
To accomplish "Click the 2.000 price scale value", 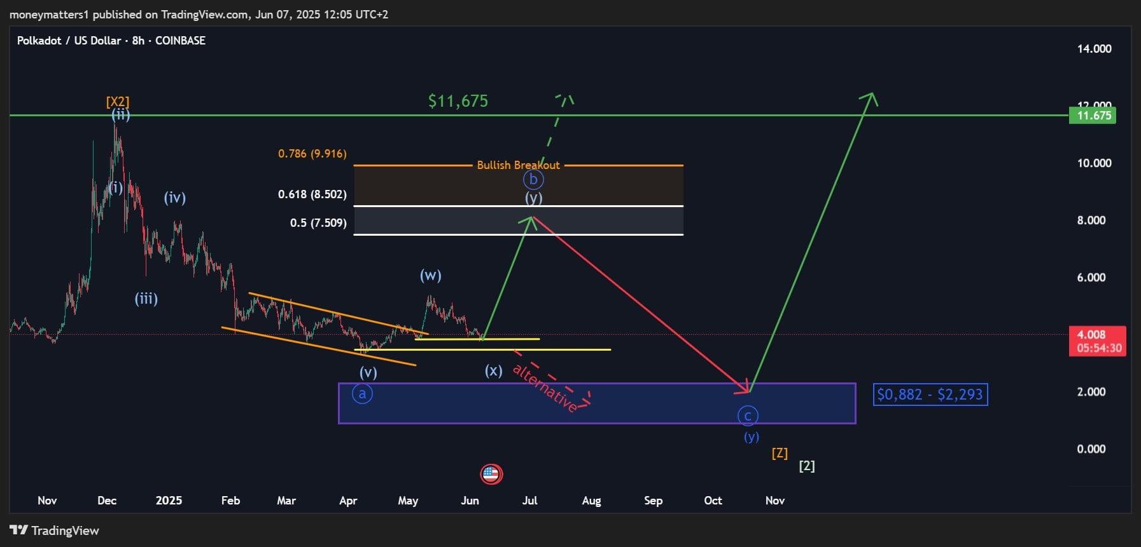I will pyautogui.click(x=1091, y=392).
